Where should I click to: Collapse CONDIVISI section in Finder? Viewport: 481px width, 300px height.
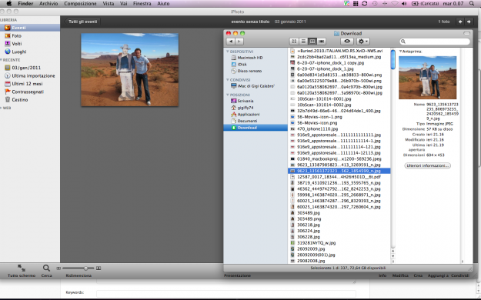(228, 80)
